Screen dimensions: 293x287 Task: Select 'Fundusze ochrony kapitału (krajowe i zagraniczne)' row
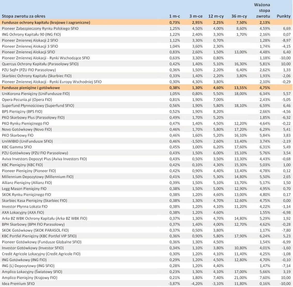pyautogui.click(x=146, y=23)
